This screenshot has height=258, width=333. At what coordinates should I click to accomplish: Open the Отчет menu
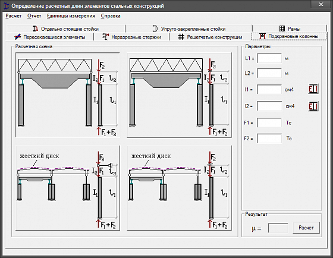click(34, 16)
